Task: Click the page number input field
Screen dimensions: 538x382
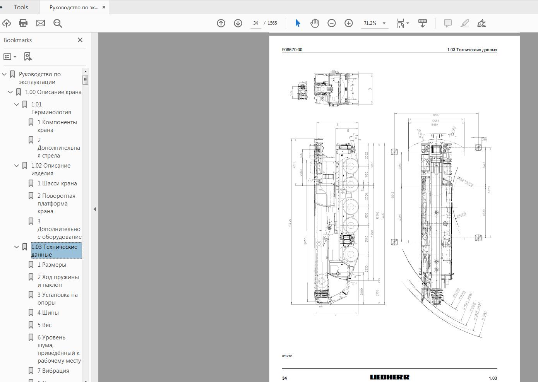Action: coord(255,23)
